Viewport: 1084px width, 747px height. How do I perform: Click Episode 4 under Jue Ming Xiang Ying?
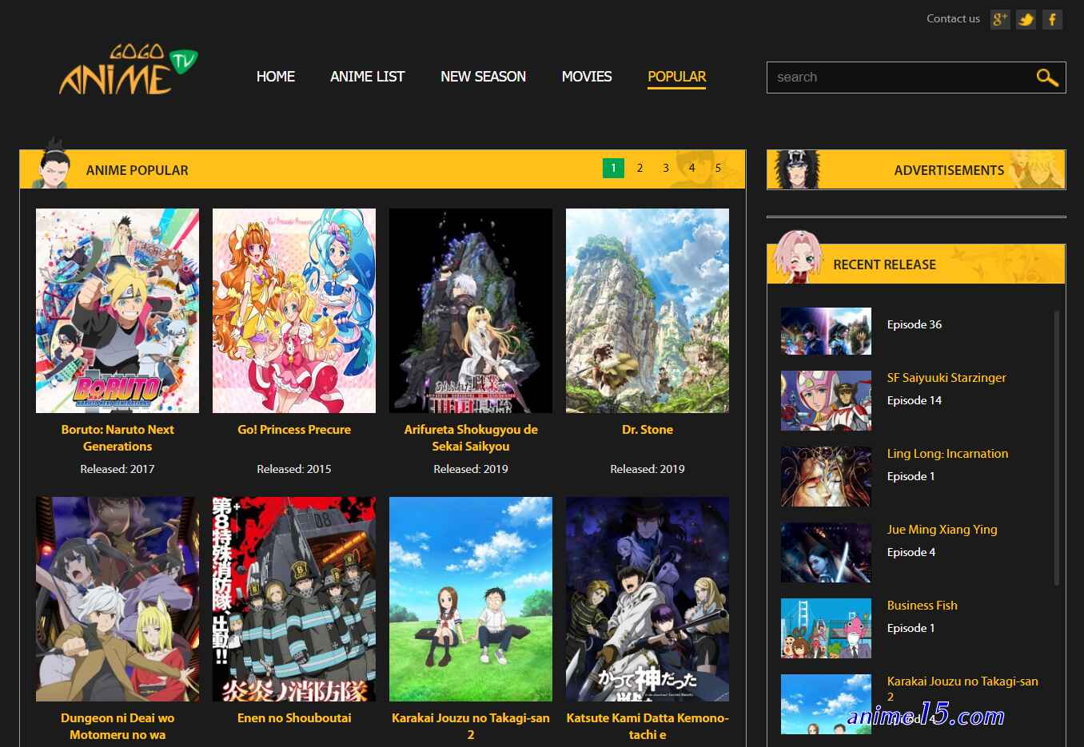(911, 552)
